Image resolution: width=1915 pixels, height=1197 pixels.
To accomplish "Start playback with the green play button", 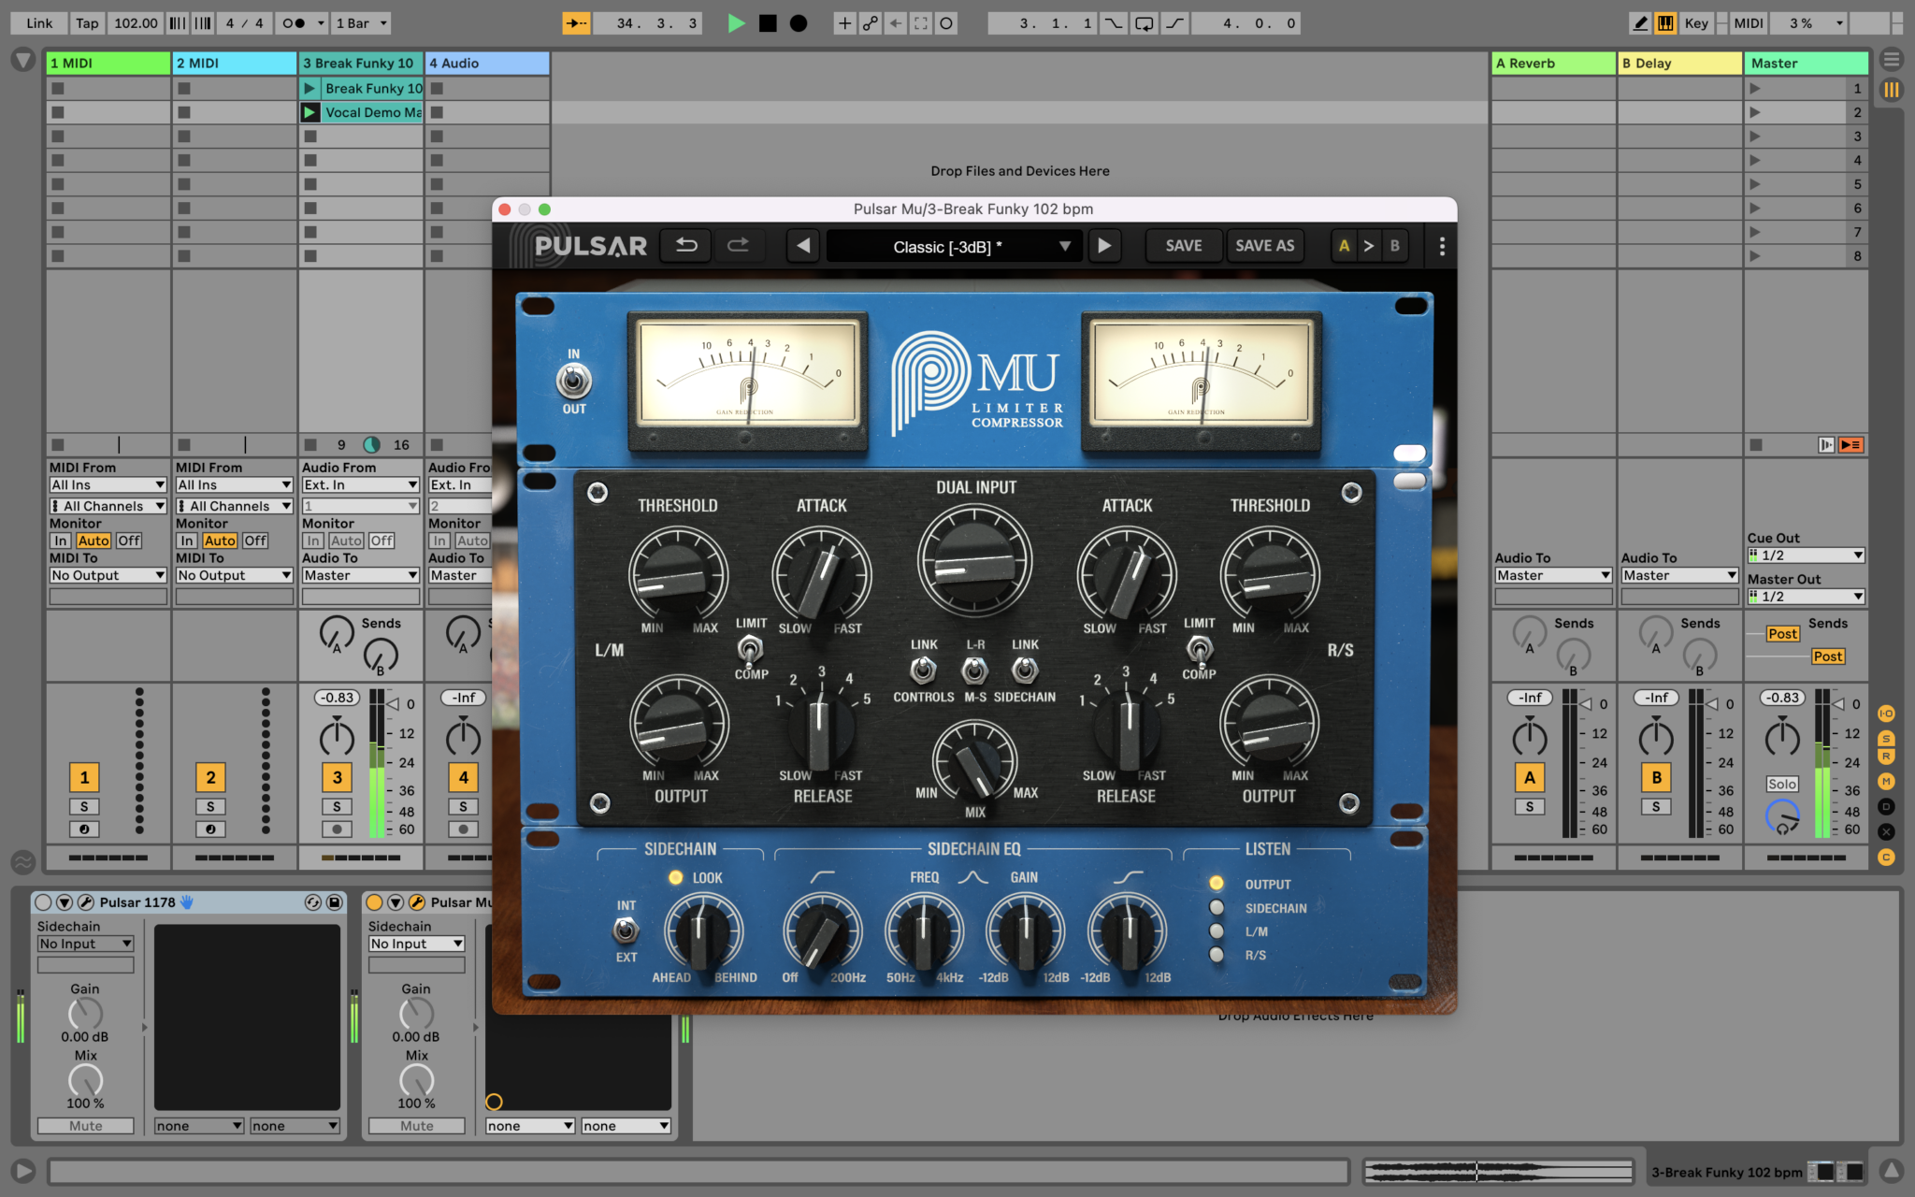I will (x=736, y=23).
